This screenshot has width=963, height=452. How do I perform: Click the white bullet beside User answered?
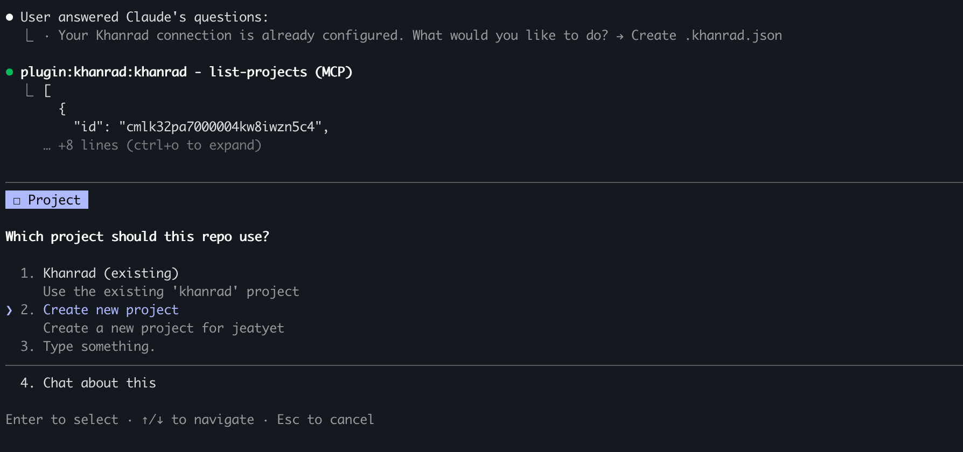(x=9, y=17)
